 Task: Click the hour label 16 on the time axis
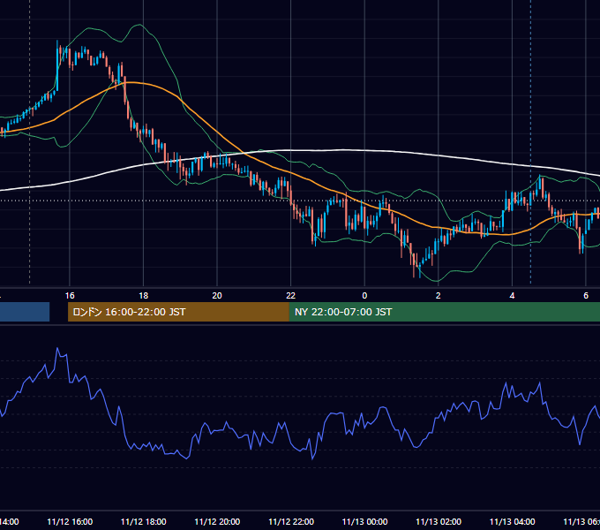70,296
